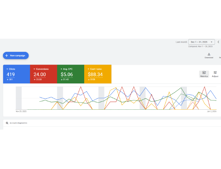Click the plus icon on New campaign

[7, 56]
